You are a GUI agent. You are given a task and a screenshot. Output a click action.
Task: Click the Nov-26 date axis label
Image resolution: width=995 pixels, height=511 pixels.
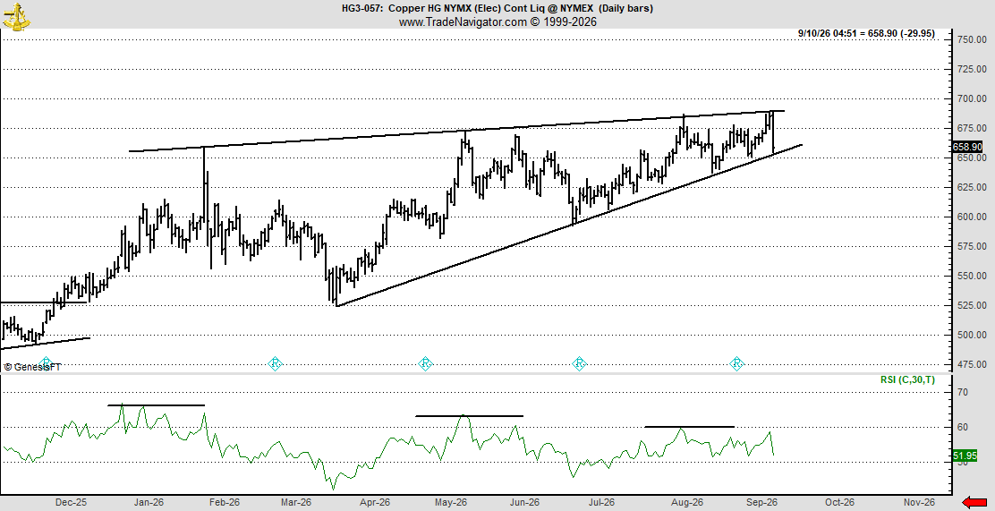coord(919,502)
